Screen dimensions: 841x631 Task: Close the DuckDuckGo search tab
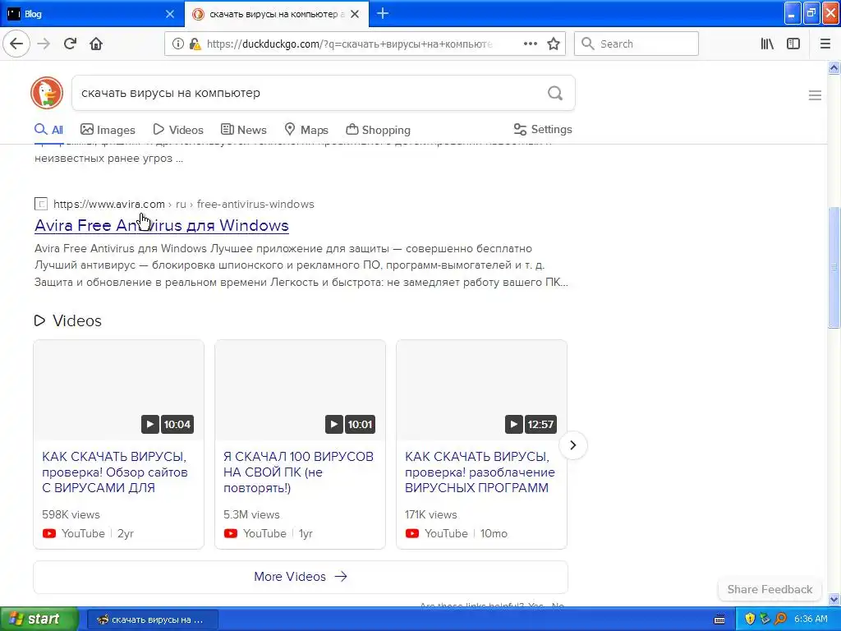(355, 14)
